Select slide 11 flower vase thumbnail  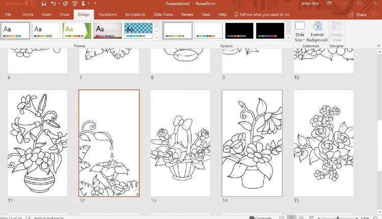coord(37,143)
